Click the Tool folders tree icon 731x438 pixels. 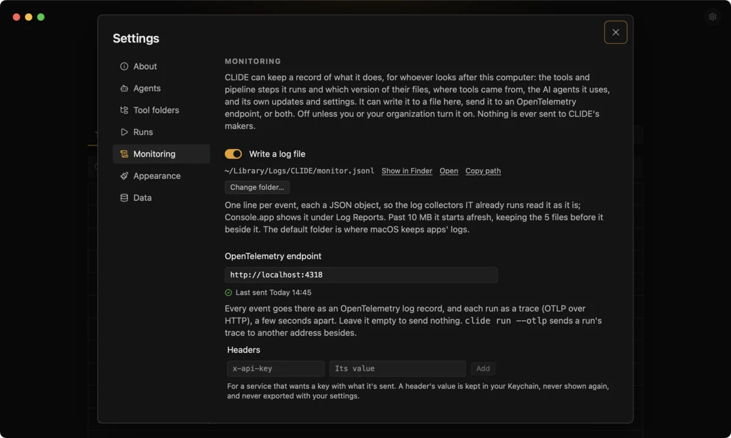tap(124, 110)
